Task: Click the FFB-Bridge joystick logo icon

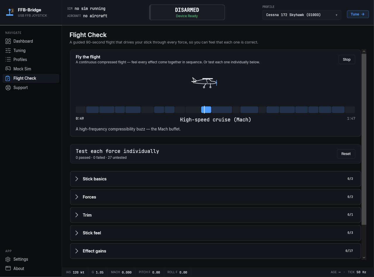Action: (10, 12)
